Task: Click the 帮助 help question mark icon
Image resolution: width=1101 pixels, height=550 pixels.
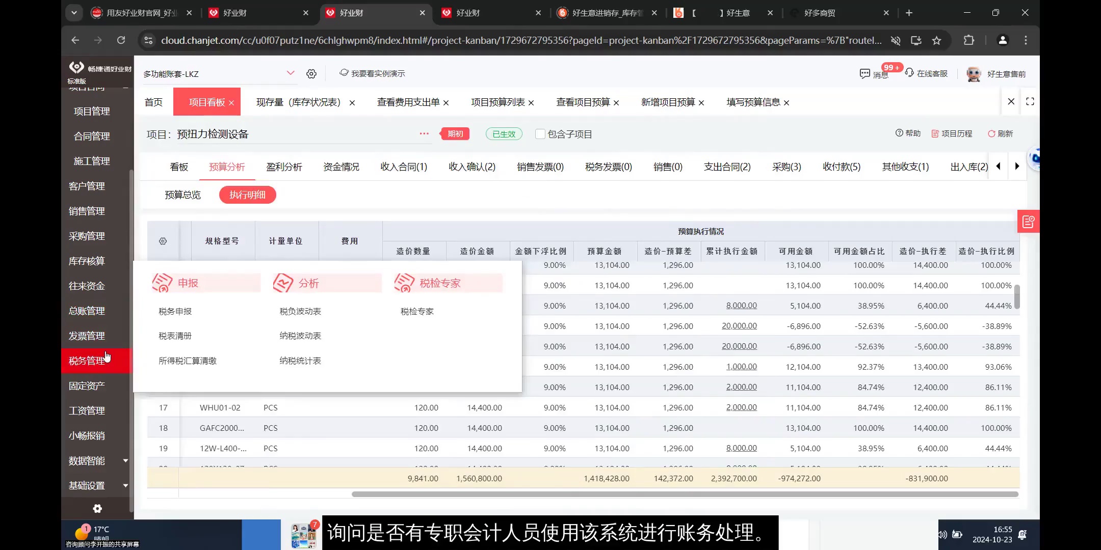Action: [x=899, y=133]
